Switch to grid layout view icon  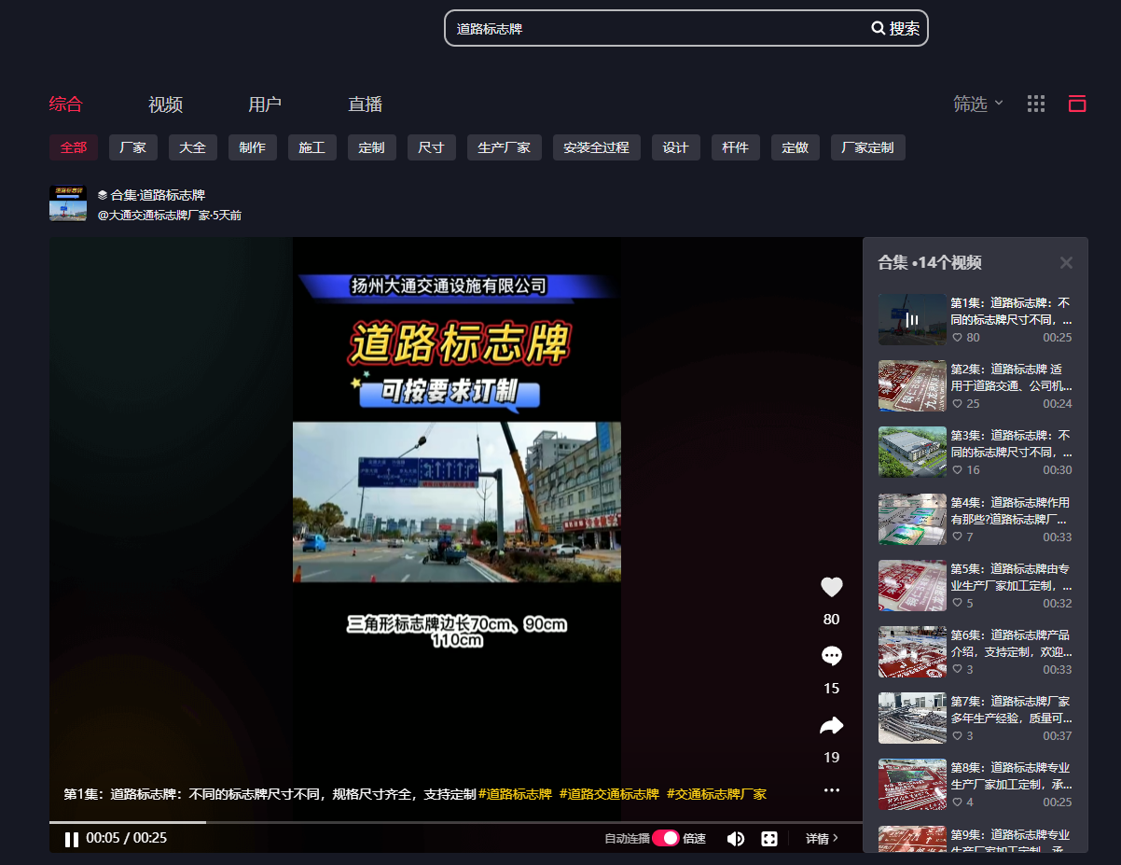[1035, 104]
